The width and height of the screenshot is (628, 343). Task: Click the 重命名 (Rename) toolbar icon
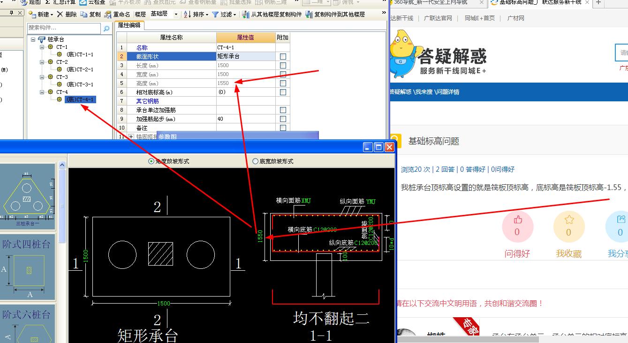click(108, 15)
